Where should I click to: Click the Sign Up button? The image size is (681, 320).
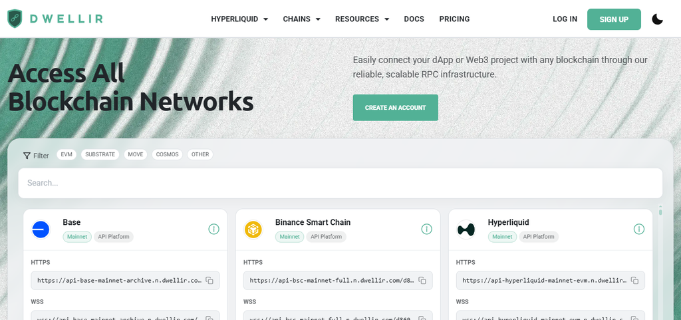[x=614, y=19]
